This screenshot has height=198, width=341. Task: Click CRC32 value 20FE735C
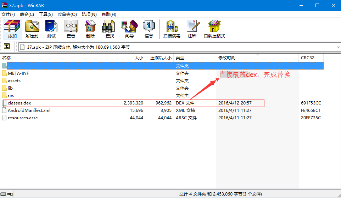(x=311, y=118)
